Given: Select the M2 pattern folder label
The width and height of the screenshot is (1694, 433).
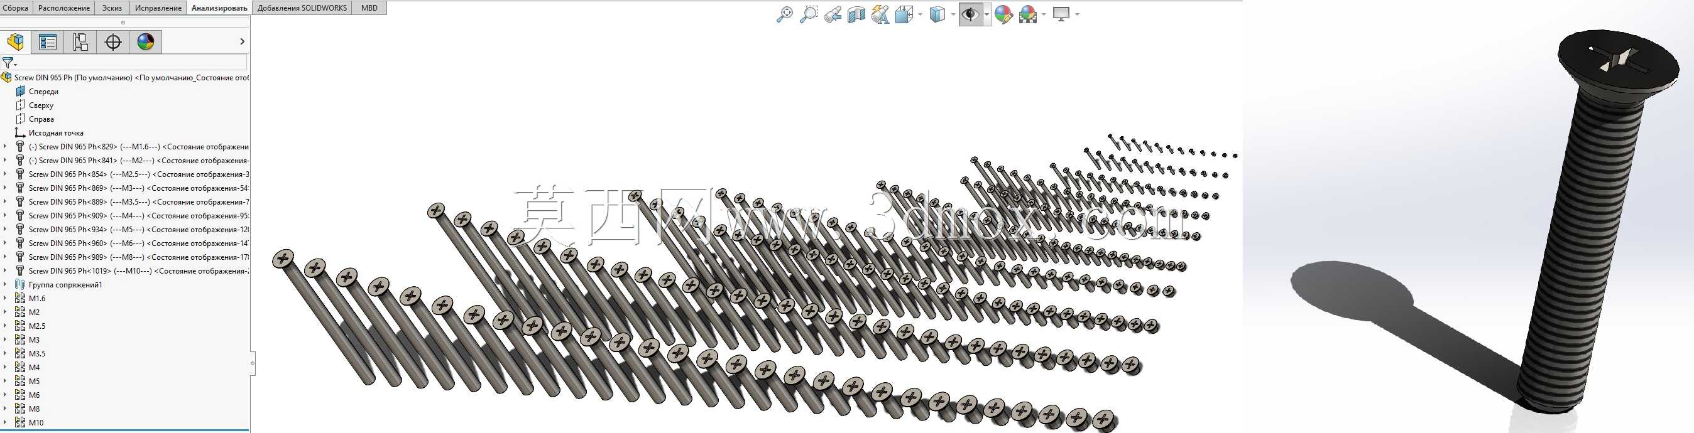Looking at the screenshot, I should (34, 312).
